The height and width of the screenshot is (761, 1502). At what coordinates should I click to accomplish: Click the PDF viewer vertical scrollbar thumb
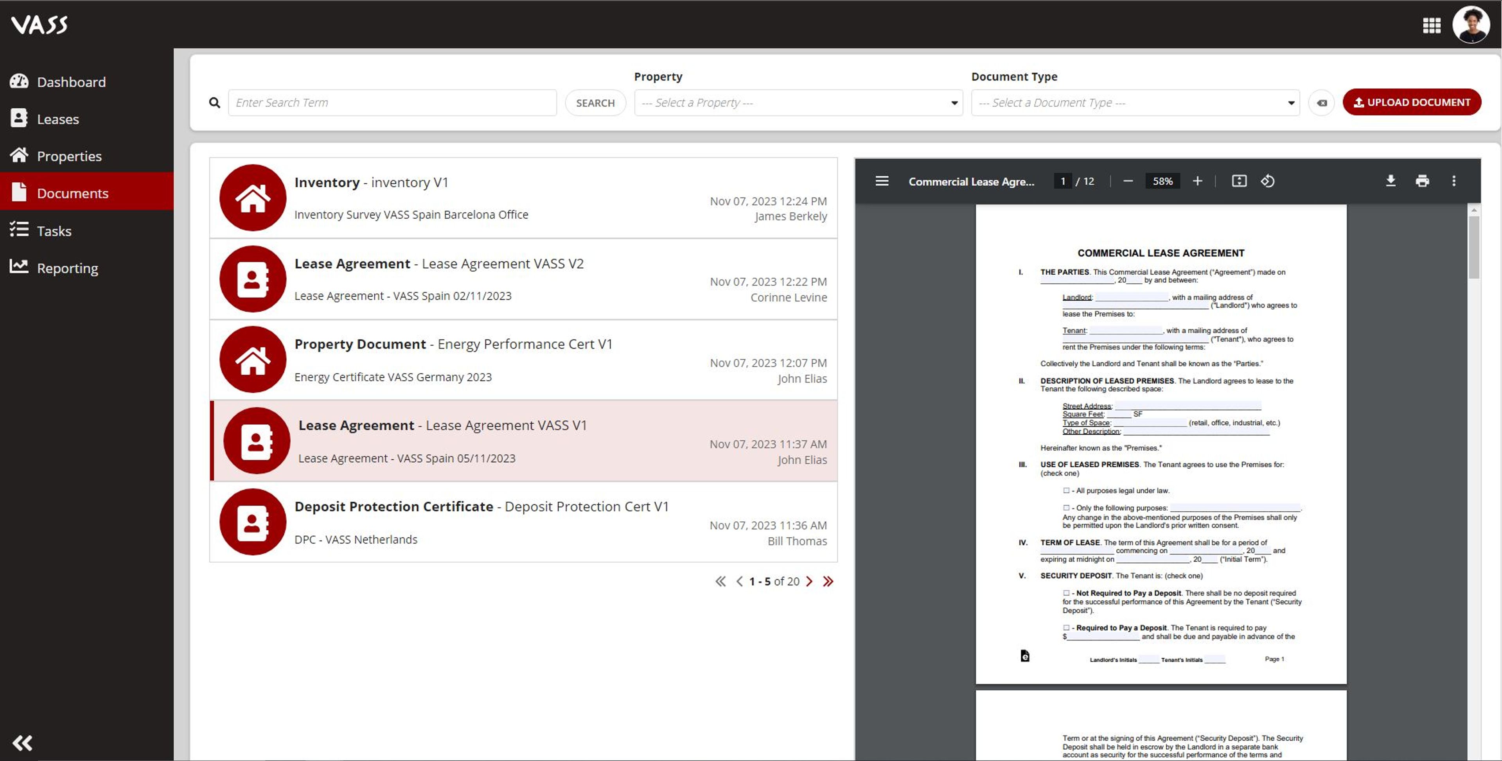coord(1474,247)
